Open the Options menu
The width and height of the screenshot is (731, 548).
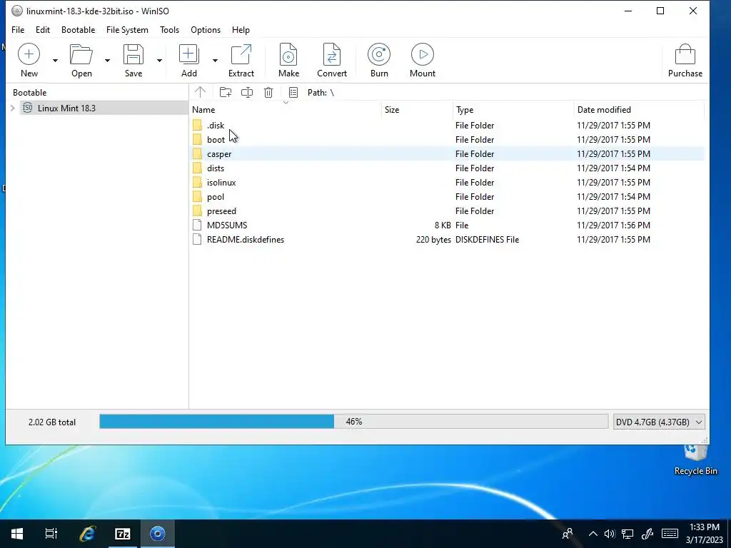click(x=206, y=30)
